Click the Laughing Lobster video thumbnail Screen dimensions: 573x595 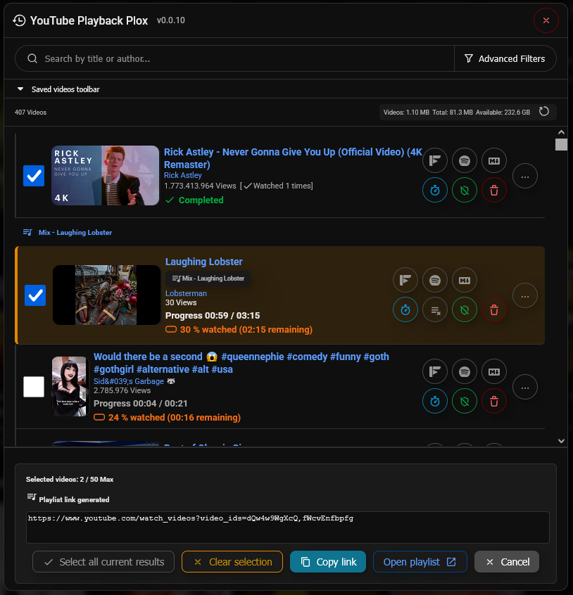(107, 295)
